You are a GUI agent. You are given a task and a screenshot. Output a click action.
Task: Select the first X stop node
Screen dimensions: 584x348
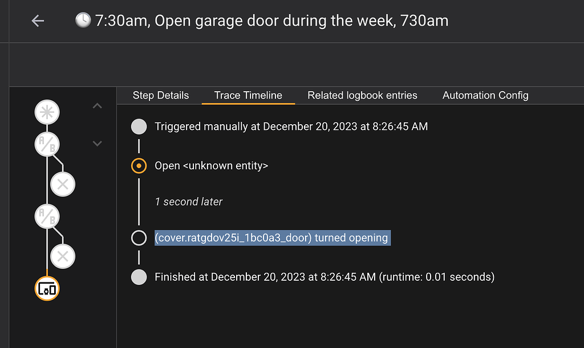point(63,184)
